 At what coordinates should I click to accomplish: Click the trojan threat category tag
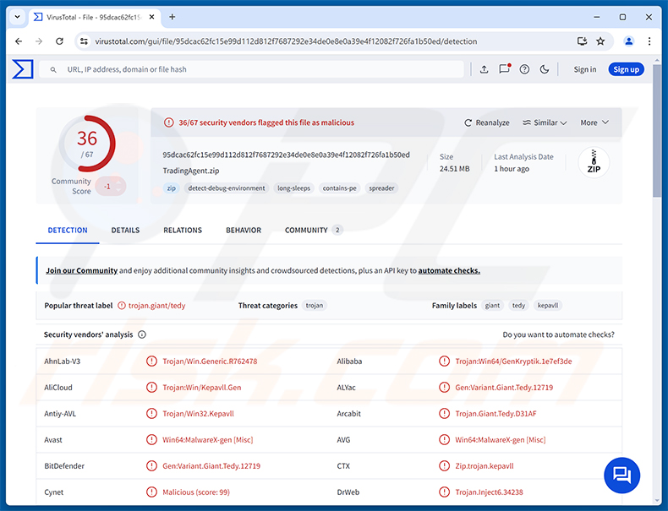[315, 306]
